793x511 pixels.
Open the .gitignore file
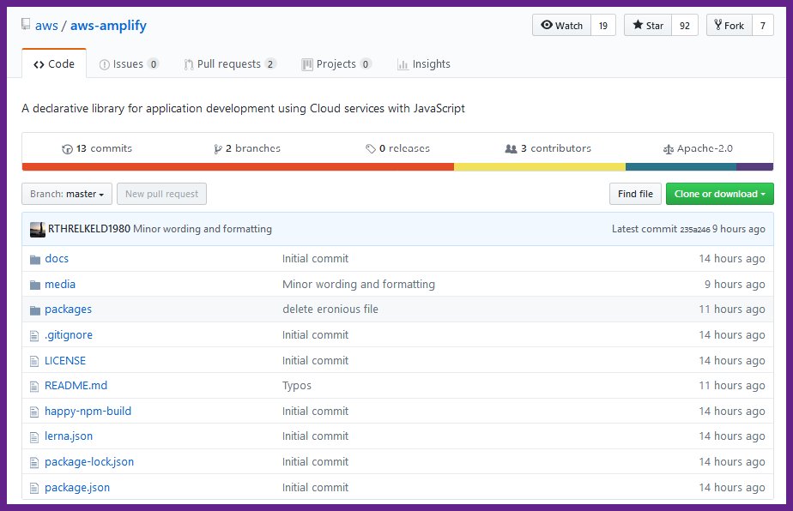pyautogui.click(x=69, y=335)
